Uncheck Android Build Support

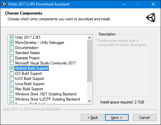click(x=12, y=68)
